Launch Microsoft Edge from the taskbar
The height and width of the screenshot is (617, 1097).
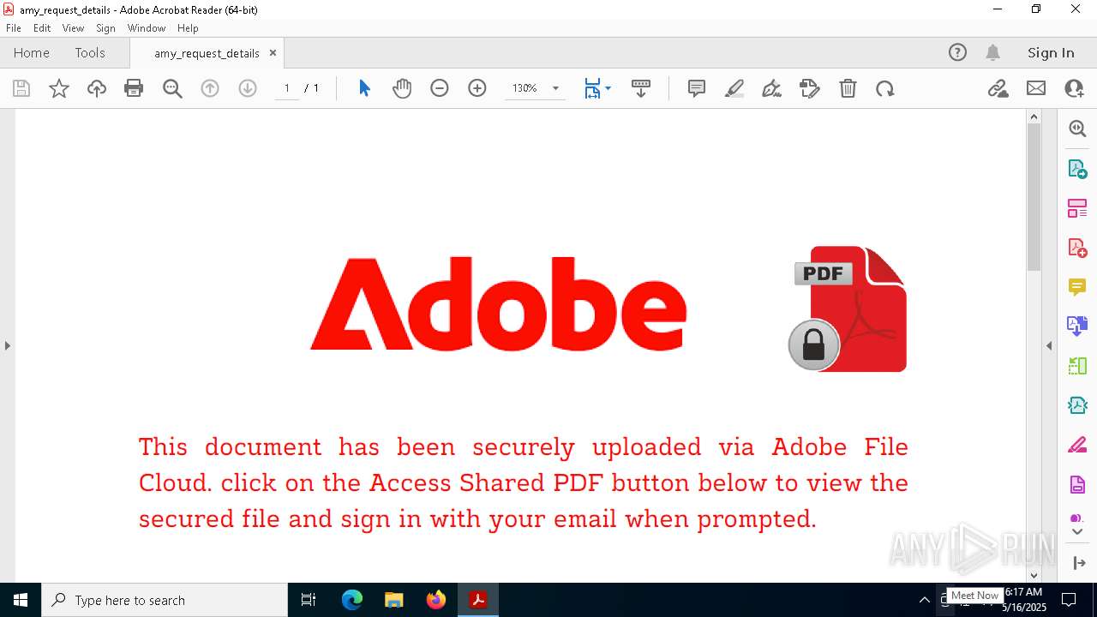[352, 600]
